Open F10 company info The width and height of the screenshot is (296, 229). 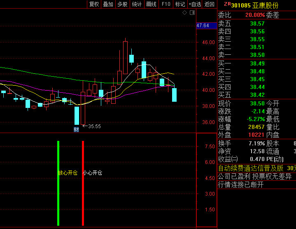click(166, 4)
